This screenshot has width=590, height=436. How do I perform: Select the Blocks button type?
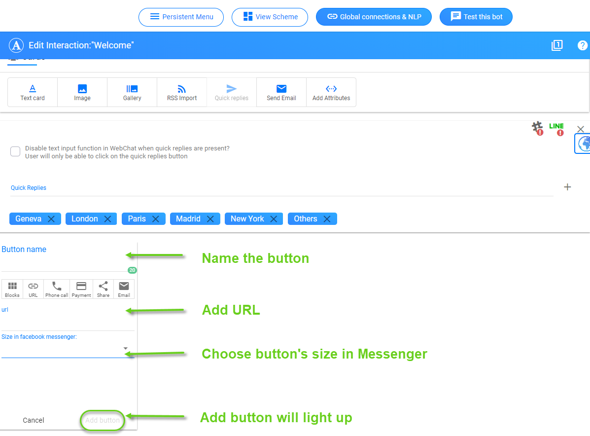pos(12,289)
